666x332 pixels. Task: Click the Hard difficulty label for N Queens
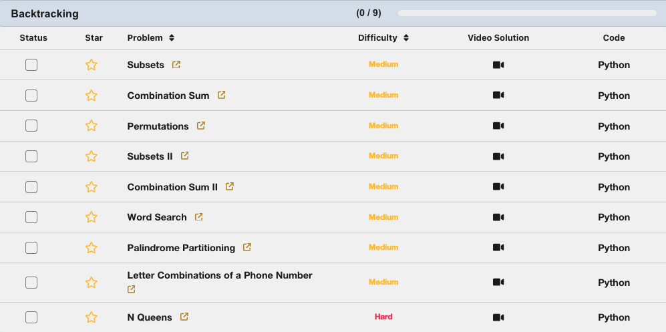coord(383,317)
